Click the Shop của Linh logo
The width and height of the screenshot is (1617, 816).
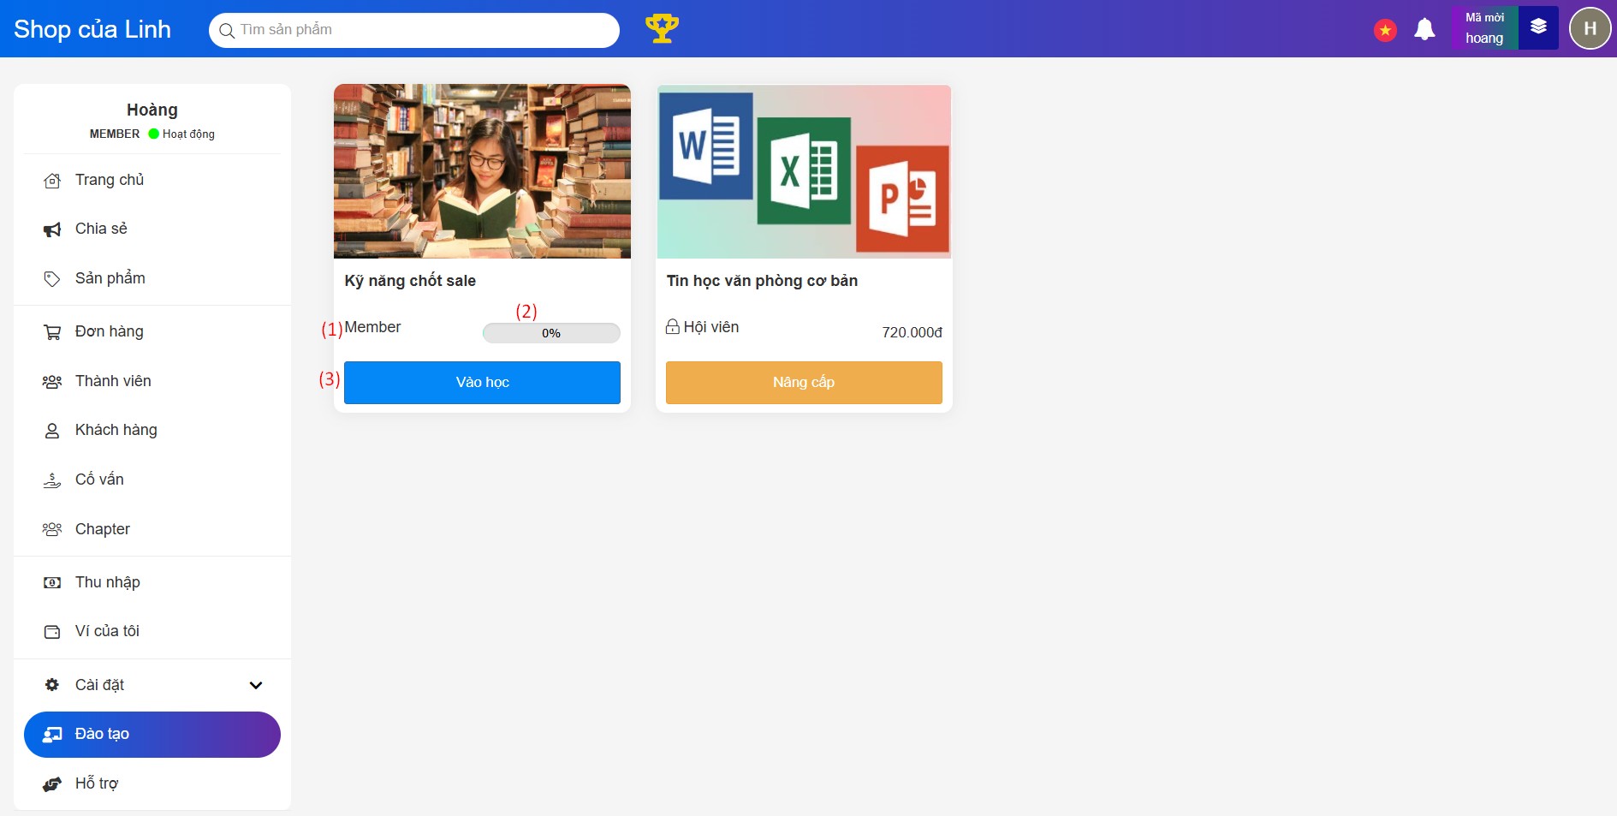(92, 29)
